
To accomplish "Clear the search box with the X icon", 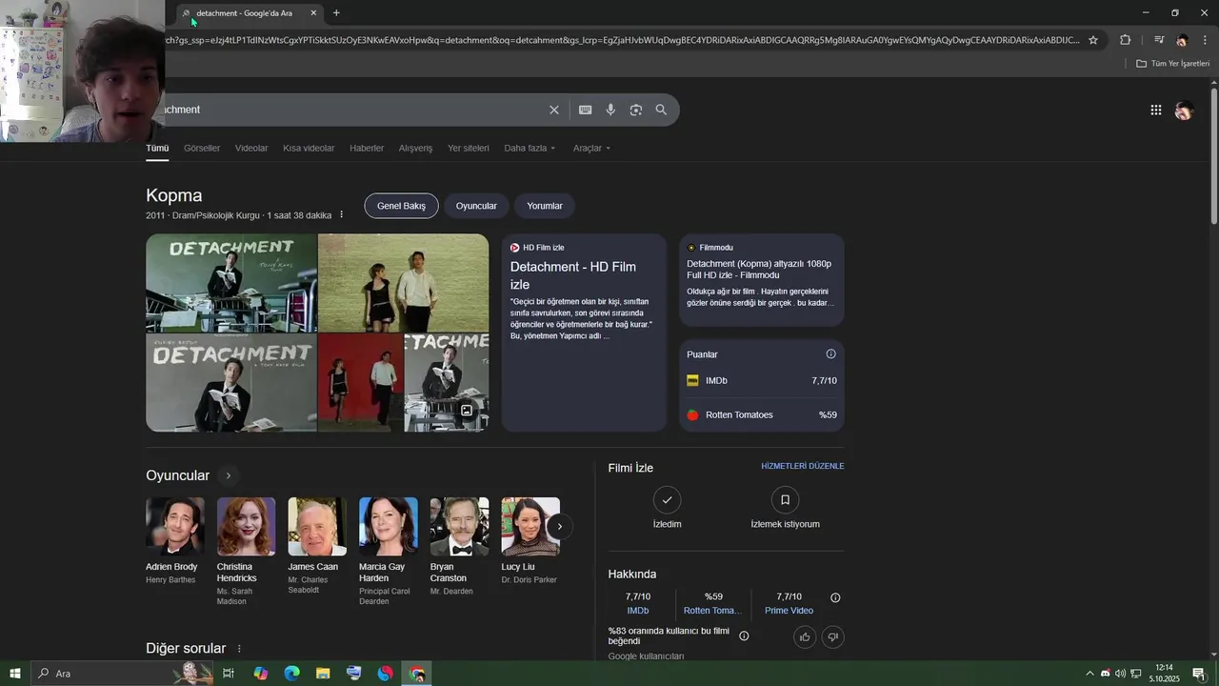I will 554,110.
